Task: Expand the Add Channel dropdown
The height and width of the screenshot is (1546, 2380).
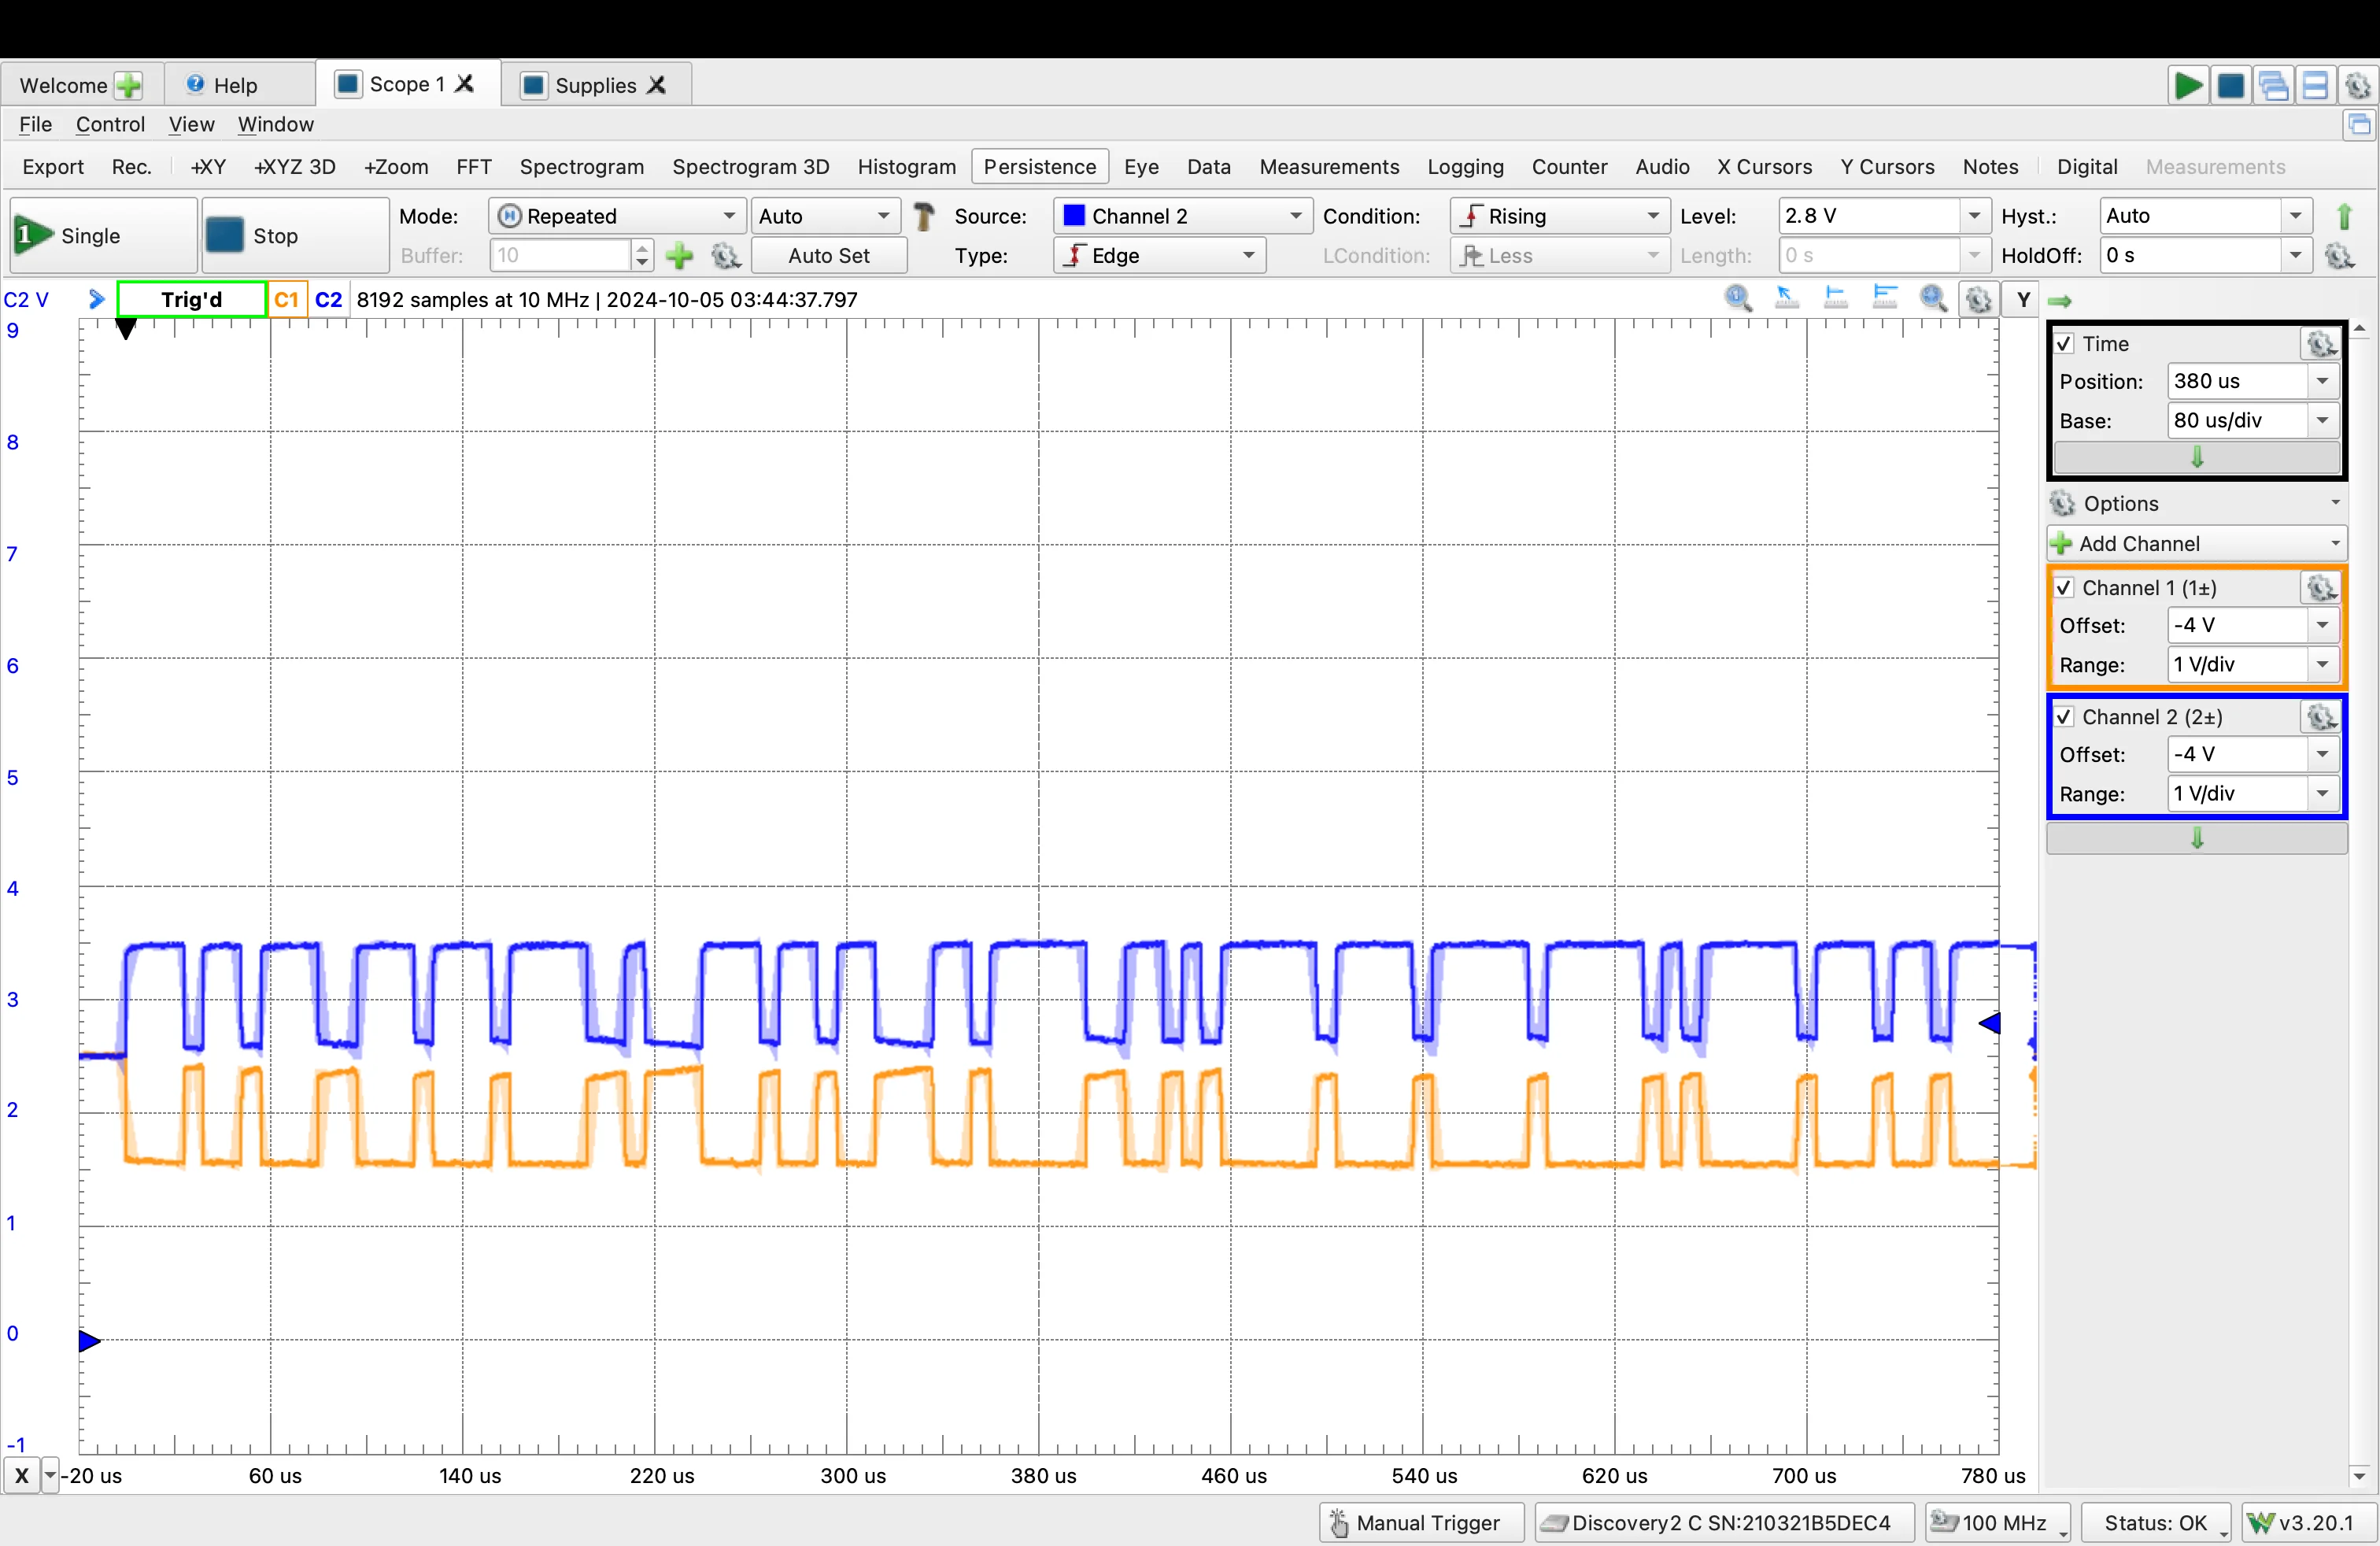Action: [x=2196, y=543]
